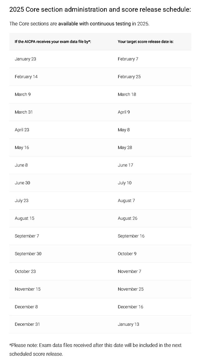Click the bold 'available with continuous testing' text
The width and height of the screenshot is (203, 361).
[x=94, y=24]
